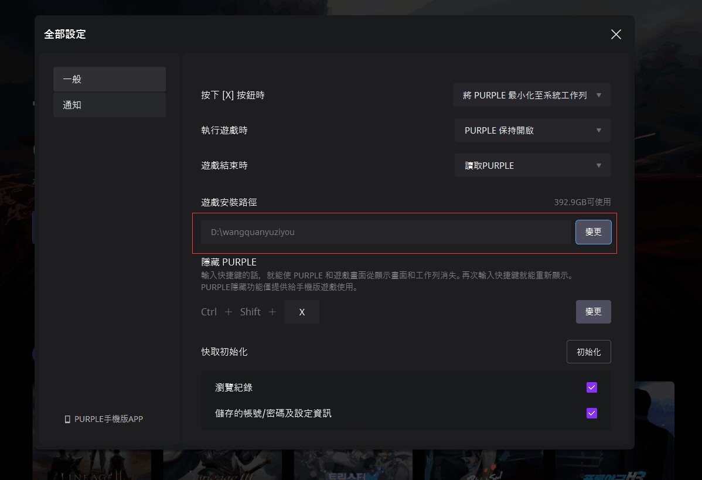Close the 全部設定 dialog with the X icon
The height and width of the screenshot is (480, 702).
click(616, 35)
